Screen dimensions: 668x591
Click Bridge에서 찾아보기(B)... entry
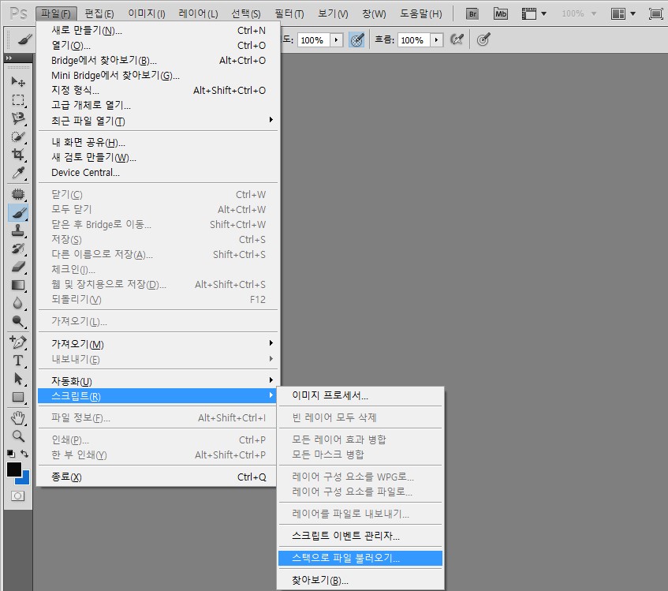[x=158, y=60]
